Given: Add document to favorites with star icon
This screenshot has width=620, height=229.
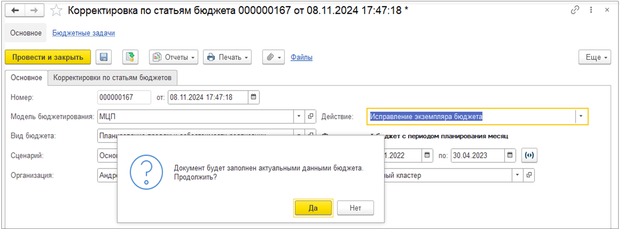Looking at the screenshot, I should 56,10.
